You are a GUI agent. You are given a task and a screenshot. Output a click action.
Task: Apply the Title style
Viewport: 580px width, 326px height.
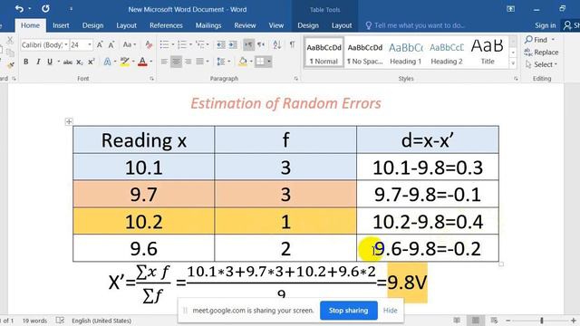point(488,53)
